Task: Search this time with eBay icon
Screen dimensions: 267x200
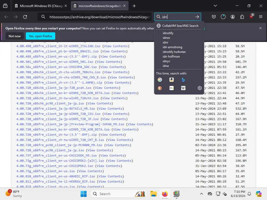Action: (x=172, y=88)
